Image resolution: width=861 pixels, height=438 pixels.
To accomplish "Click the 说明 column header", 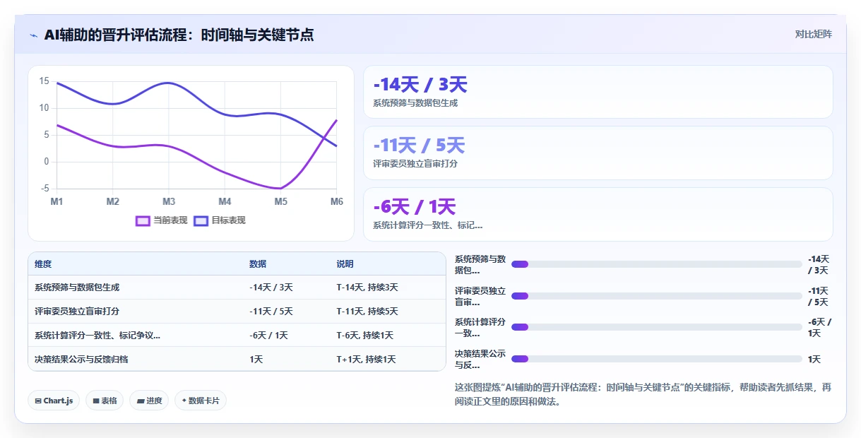I will [345, 264].
